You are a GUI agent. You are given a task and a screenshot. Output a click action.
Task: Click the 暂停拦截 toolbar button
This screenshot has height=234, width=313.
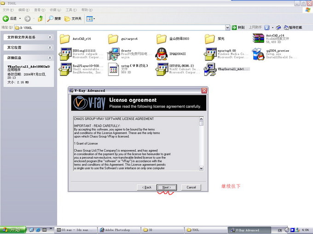click(x=293, y=28)
